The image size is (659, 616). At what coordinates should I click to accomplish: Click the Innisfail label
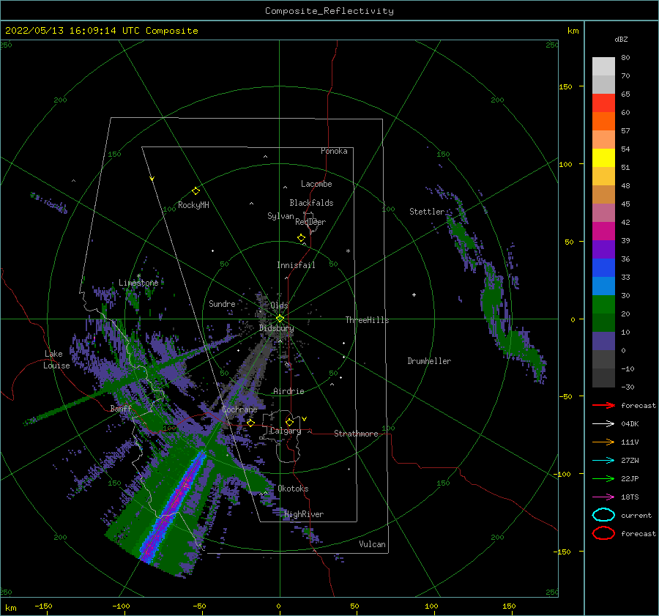click(x=296, y=265)
